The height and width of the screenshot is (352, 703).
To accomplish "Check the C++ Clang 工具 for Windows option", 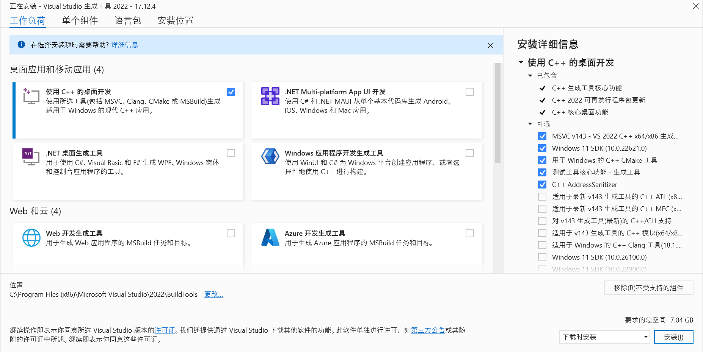I will (543, 245).
